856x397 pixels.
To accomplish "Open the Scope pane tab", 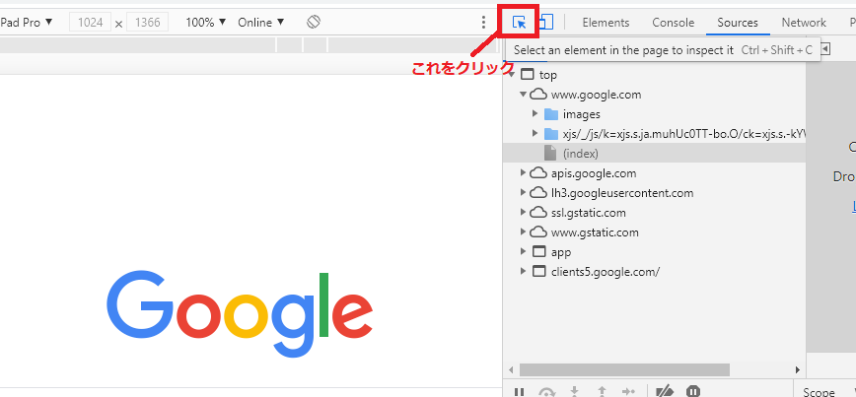I will point(819,391).
